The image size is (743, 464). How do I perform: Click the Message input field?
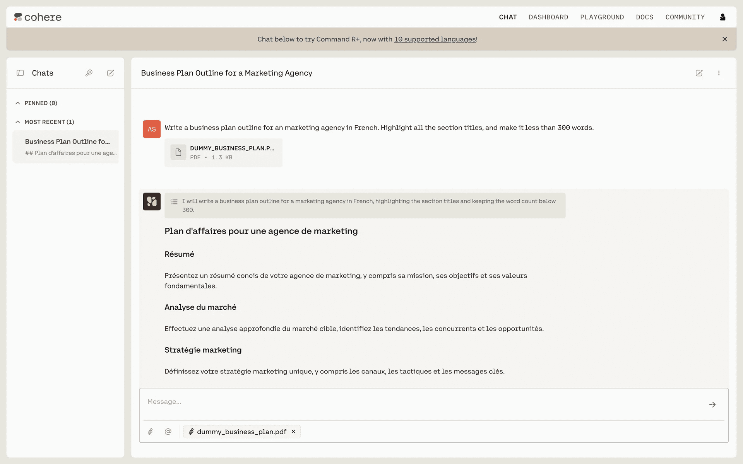click(x=422, y=402)
